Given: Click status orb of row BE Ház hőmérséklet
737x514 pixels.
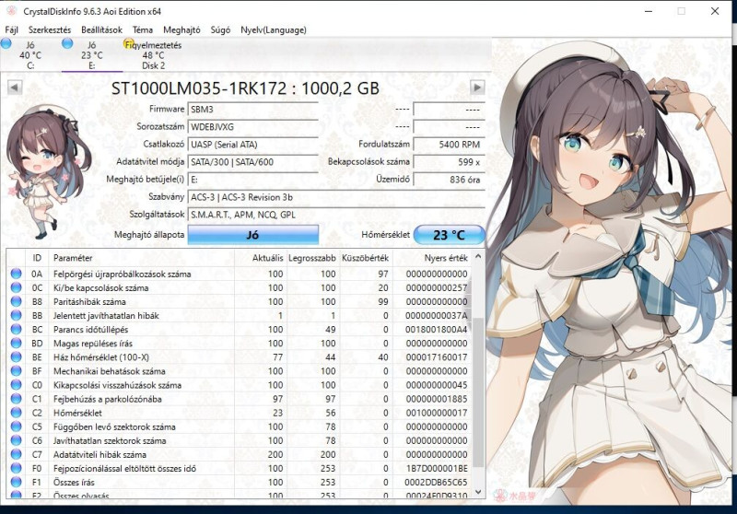Looking at the screenshot, I should click(16, 357).
